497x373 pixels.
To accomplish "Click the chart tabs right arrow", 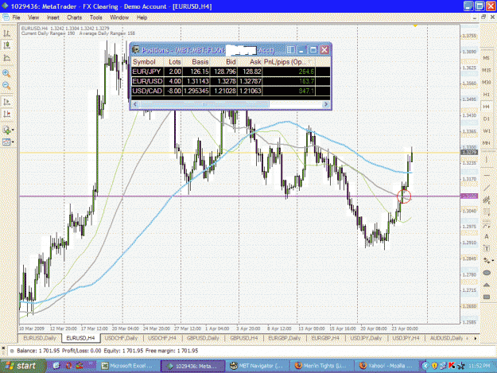I will (475, 339).
